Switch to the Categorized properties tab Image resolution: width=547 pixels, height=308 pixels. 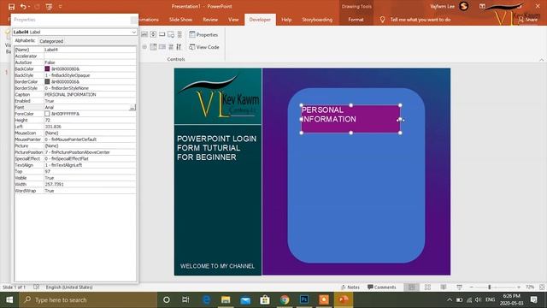click(51, 41)
